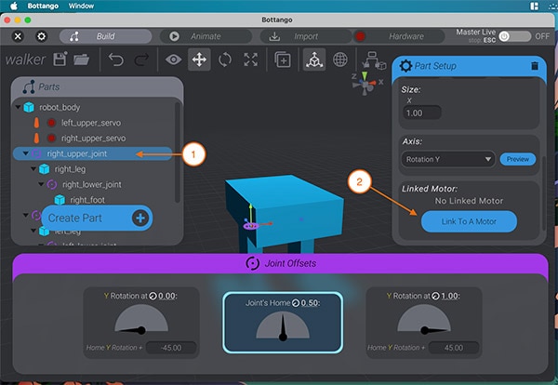
Task: Click the open project folder icon
Action: [x=82, y=60]
